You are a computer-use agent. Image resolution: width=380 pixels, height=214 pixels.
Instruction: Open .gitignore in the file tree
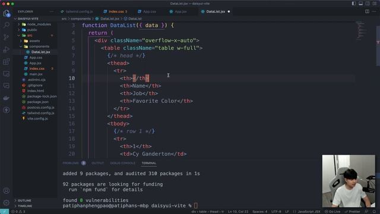click(x=34, y=85)
